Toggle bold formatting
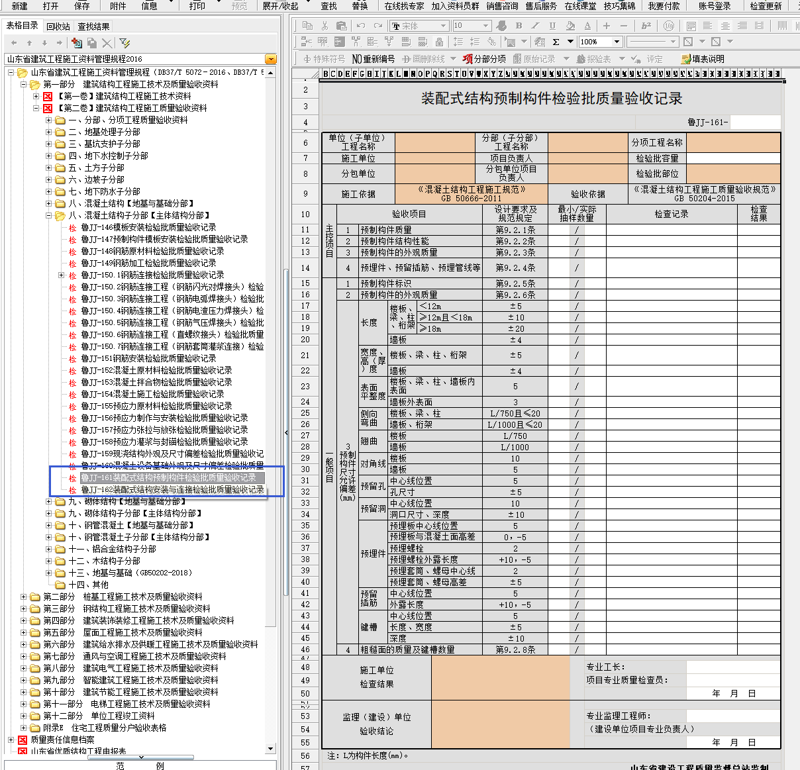800x770 pixels. click(x=519, y=25)
